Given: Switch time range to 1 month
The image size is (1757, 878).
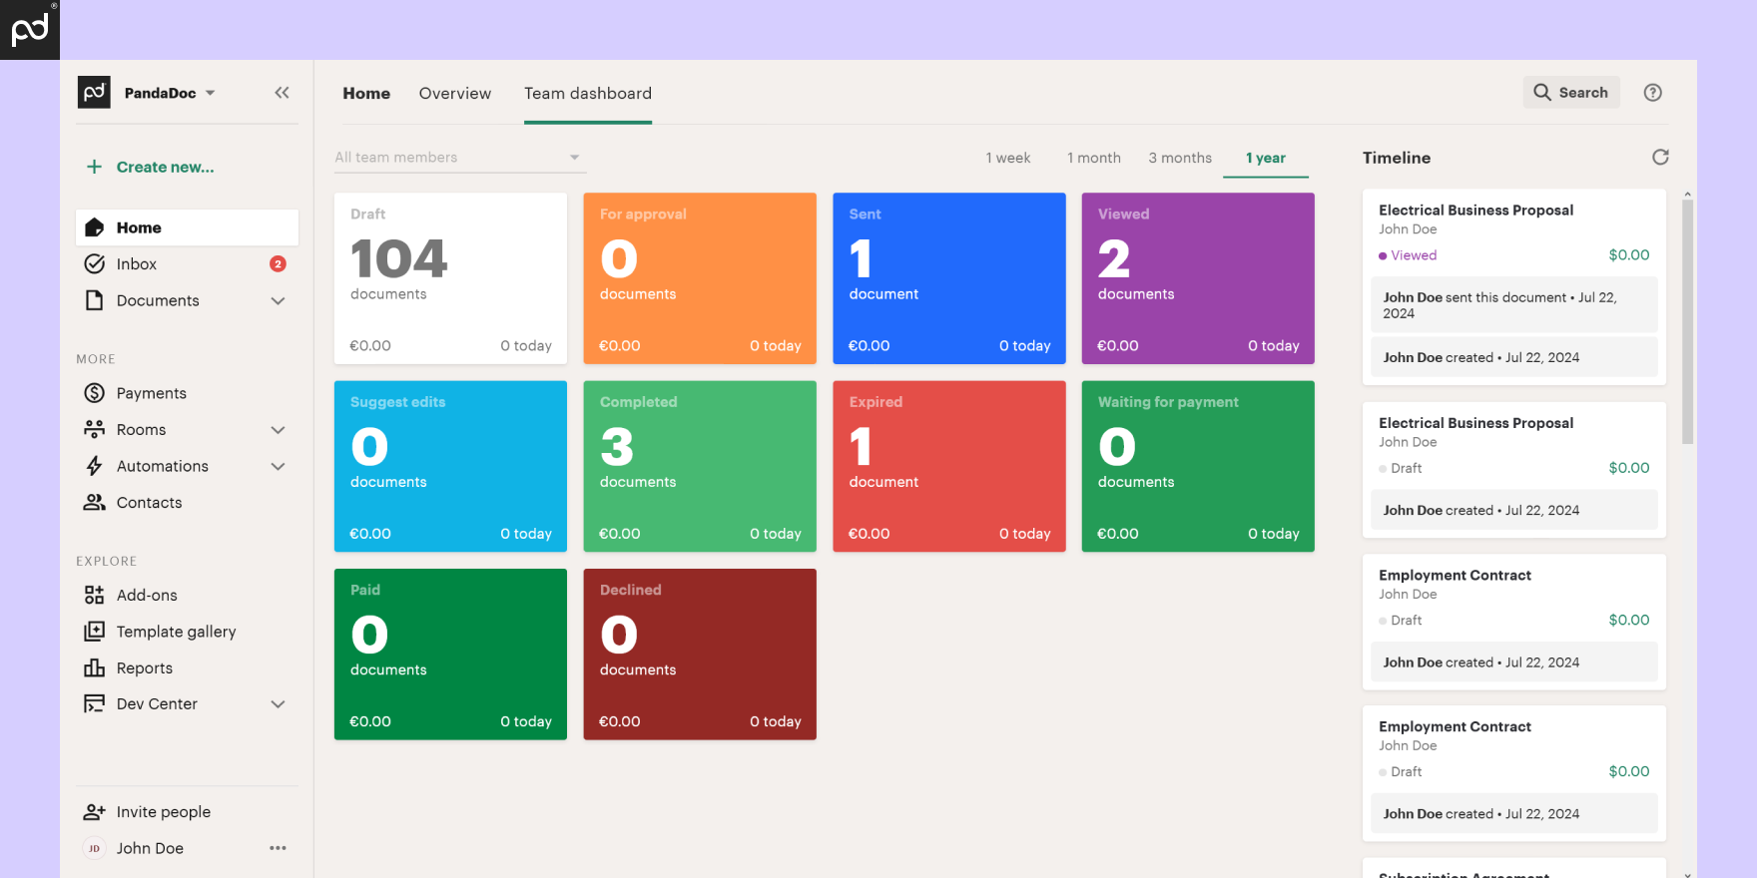Looking at the screenshot, I should (x=1093, y=158).
